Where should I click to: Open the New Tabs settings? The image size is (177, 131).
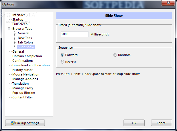pos(25,38)
